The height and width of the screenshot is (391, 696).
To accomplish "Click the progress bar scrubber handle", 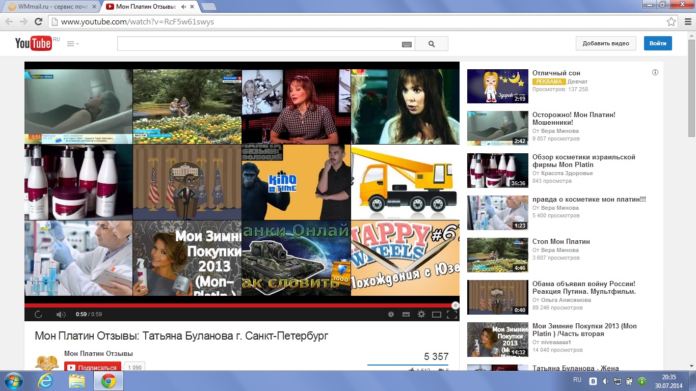I will click(456, 305).
